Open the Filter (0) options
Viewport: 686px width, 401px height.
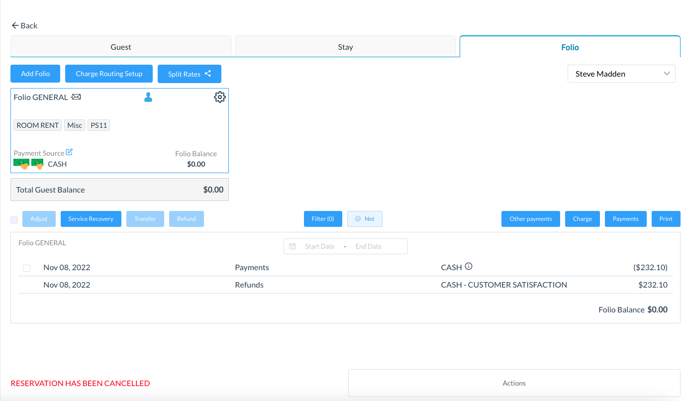click(x=323, y=219)
